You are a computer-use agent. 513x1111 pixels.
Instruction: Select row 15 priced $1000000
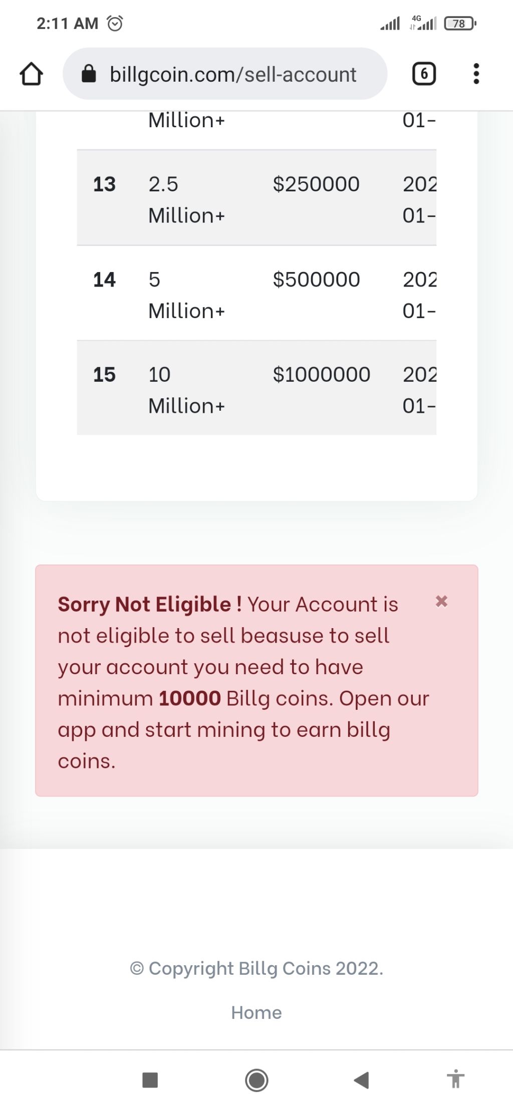[x=256, y=388]
